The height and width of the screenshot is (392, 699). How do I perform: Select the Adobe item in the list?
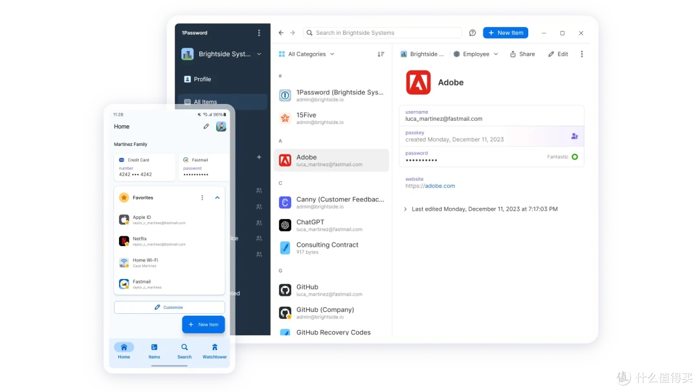331,160
